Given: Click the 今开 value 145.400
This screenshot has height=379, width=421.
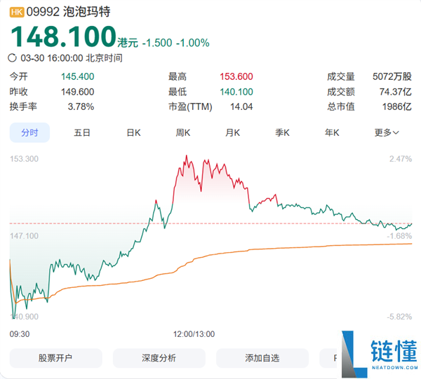Looking at the screenshot, I should coord(78,76).
